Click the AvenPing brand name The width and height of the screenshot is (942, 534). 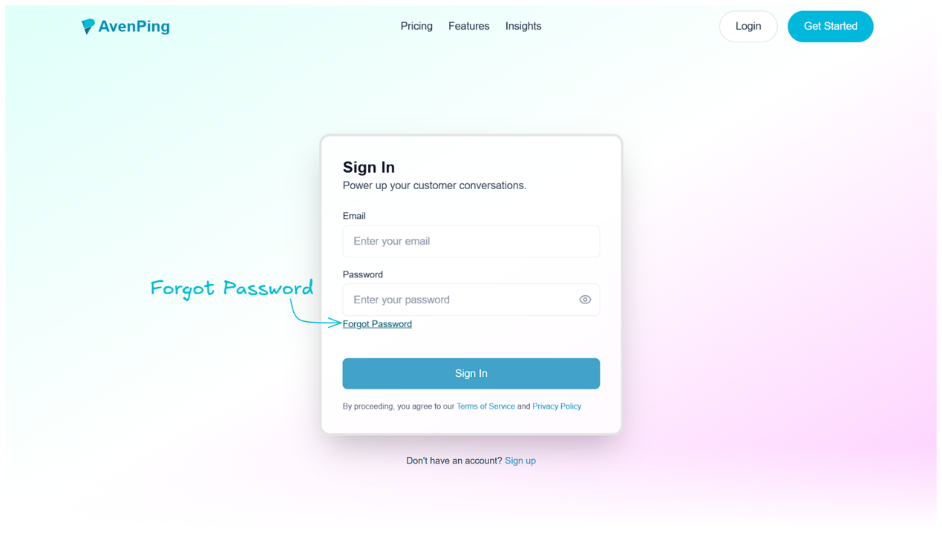(134, 26)
